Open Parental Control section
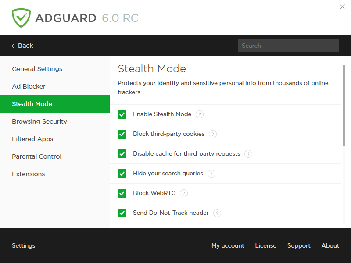Image resolution: width=351 pixels, height=263 pixels. coord(55,156)
